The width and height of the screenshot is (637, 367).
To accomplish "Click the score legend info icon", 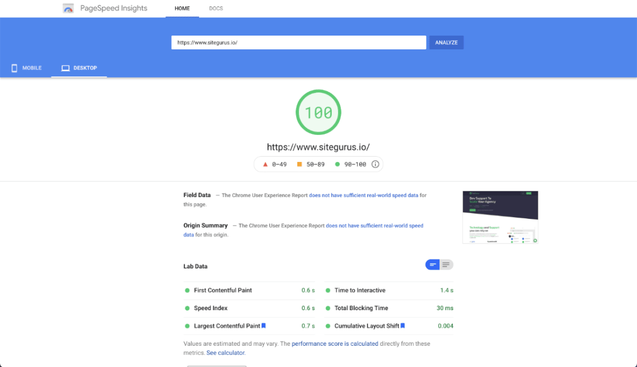I will (375, 164).
